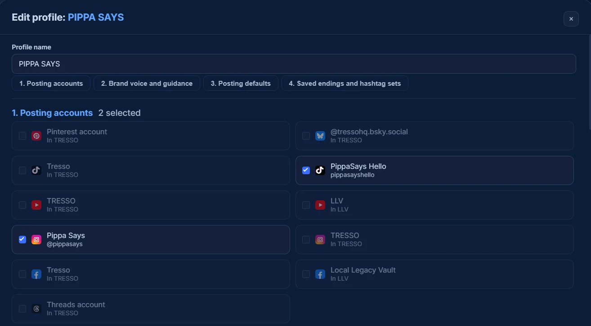Click the '2 selected' count text
Image resolution: width=591 pixels, height=326 pixels.
(120, 113)
